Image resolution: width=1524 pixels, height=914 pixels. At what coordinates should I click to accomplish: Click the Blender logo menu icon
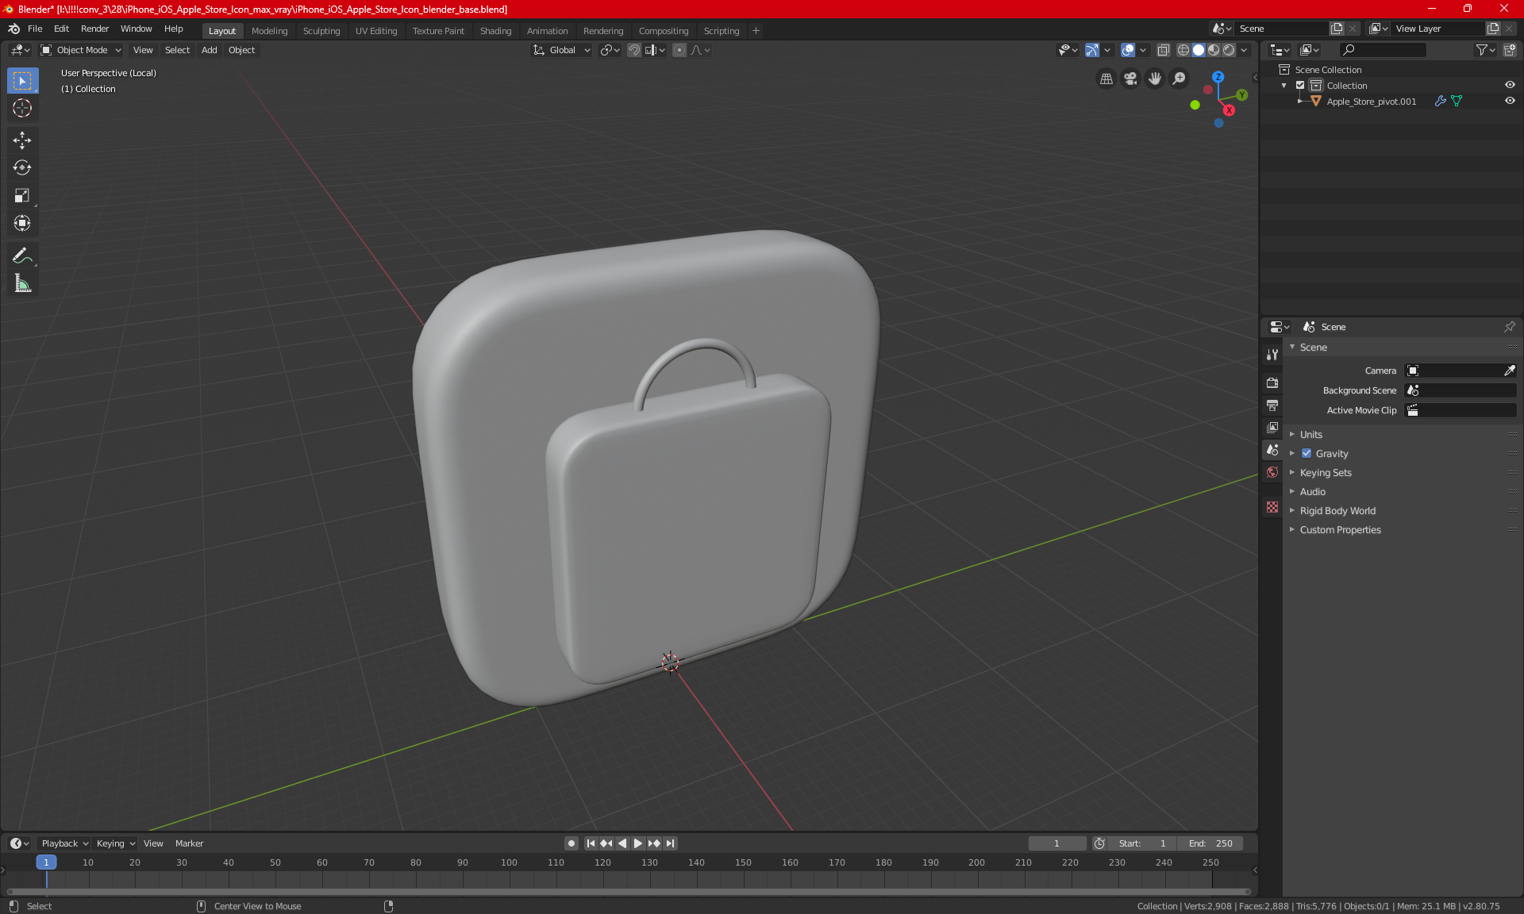click(13, 29)
